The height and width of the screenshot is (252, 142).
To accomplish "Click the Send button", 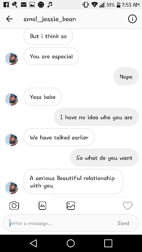I will [123, 223].
